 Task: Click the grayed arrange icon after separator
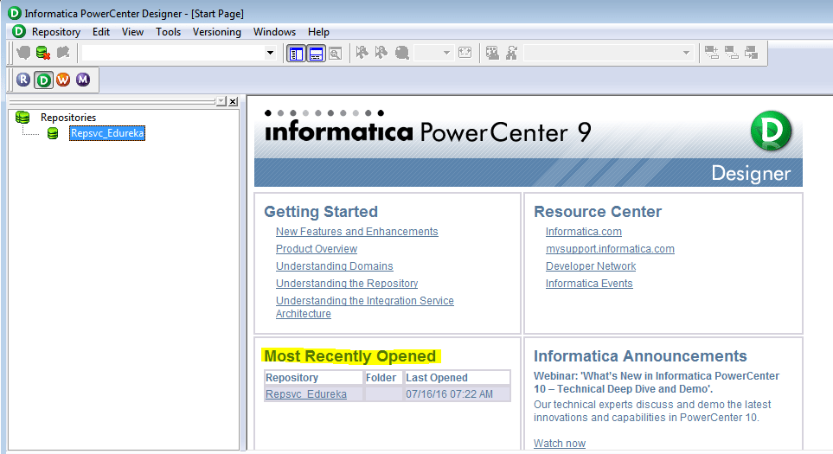(x=492, y=53)
